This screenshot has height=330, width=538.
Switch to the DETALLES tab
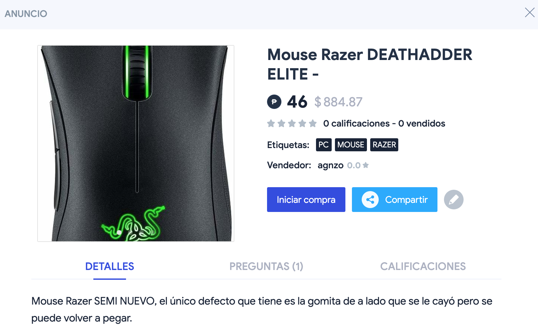click(110, 266)
